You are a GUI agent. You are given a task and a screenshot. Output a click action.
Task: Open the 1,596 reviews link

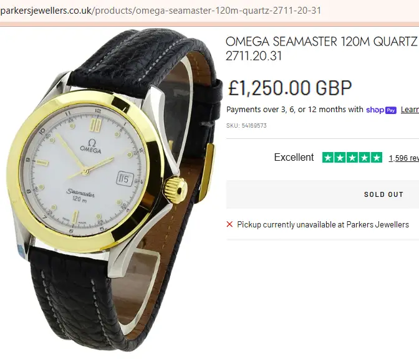coord(404,158)
